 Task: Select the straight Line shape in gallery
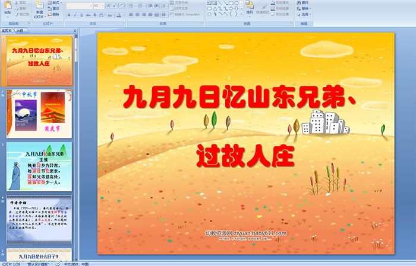[x=220, y=3]
